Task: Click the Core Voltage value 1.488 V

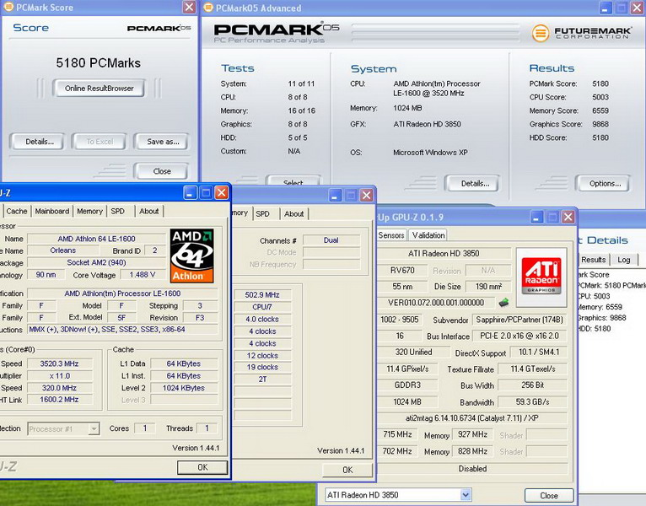Action: pos(143,275)
